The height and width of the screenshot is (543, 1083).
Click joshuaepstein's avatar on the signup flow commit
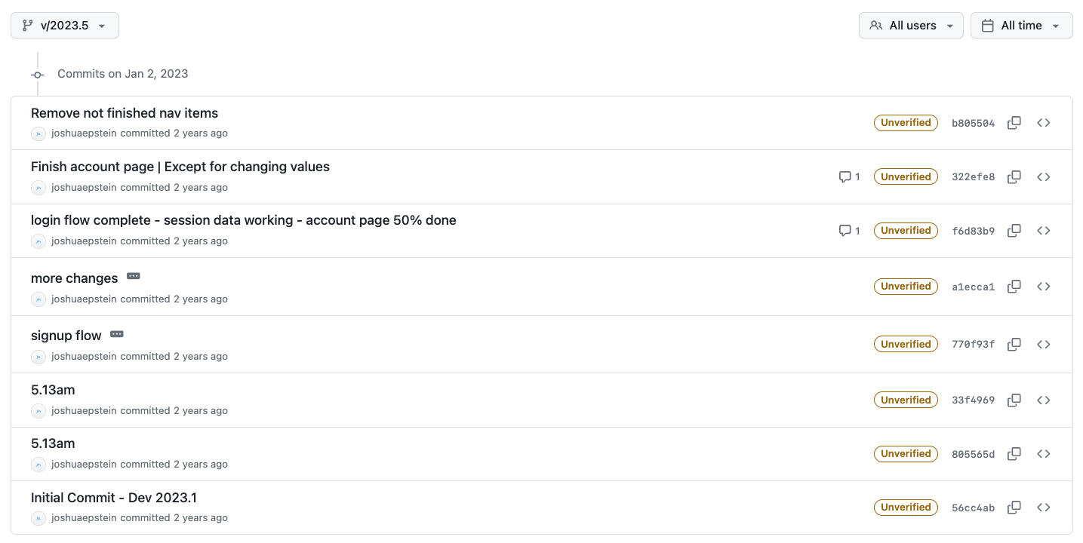click(38, 357)
